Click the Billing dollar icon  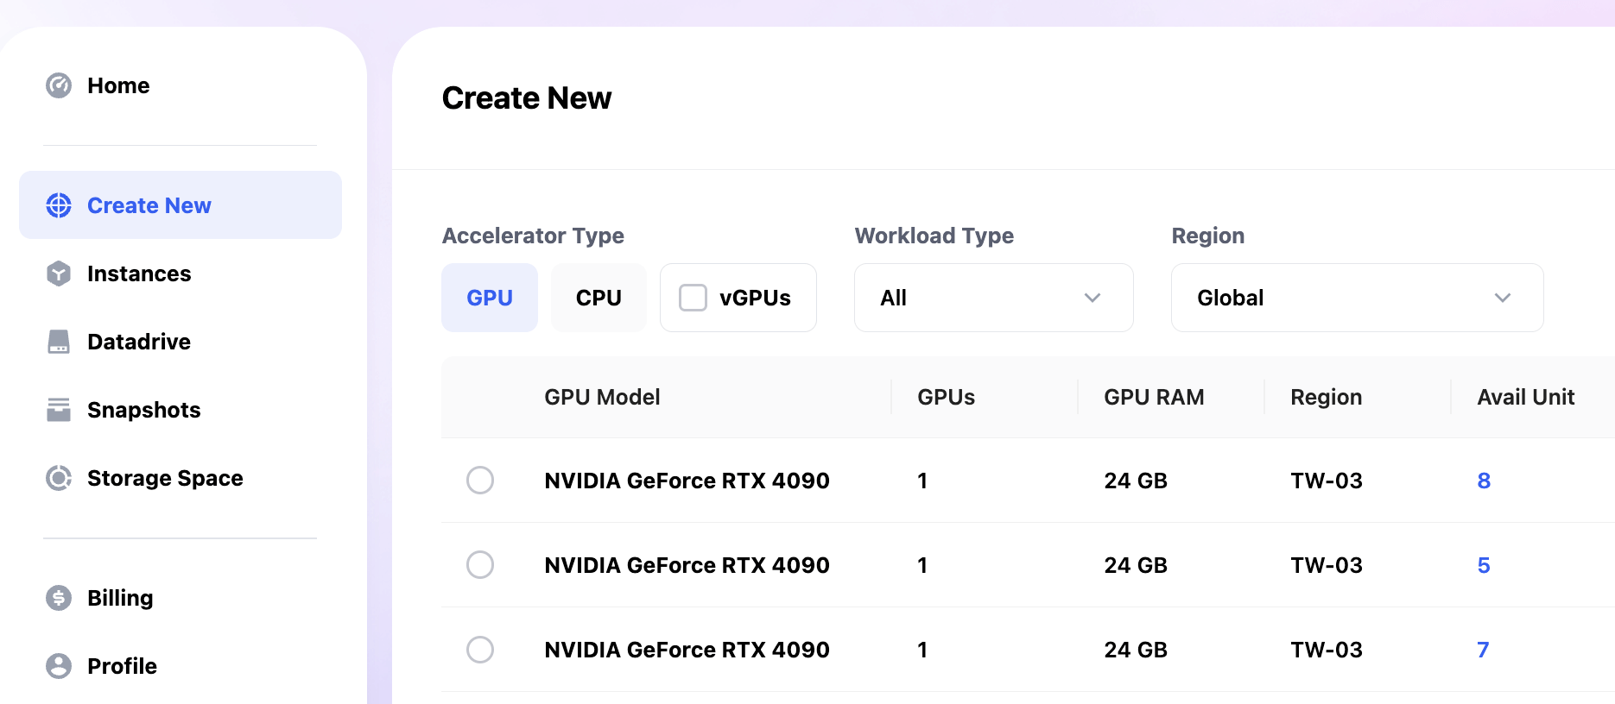coord(59,598)
